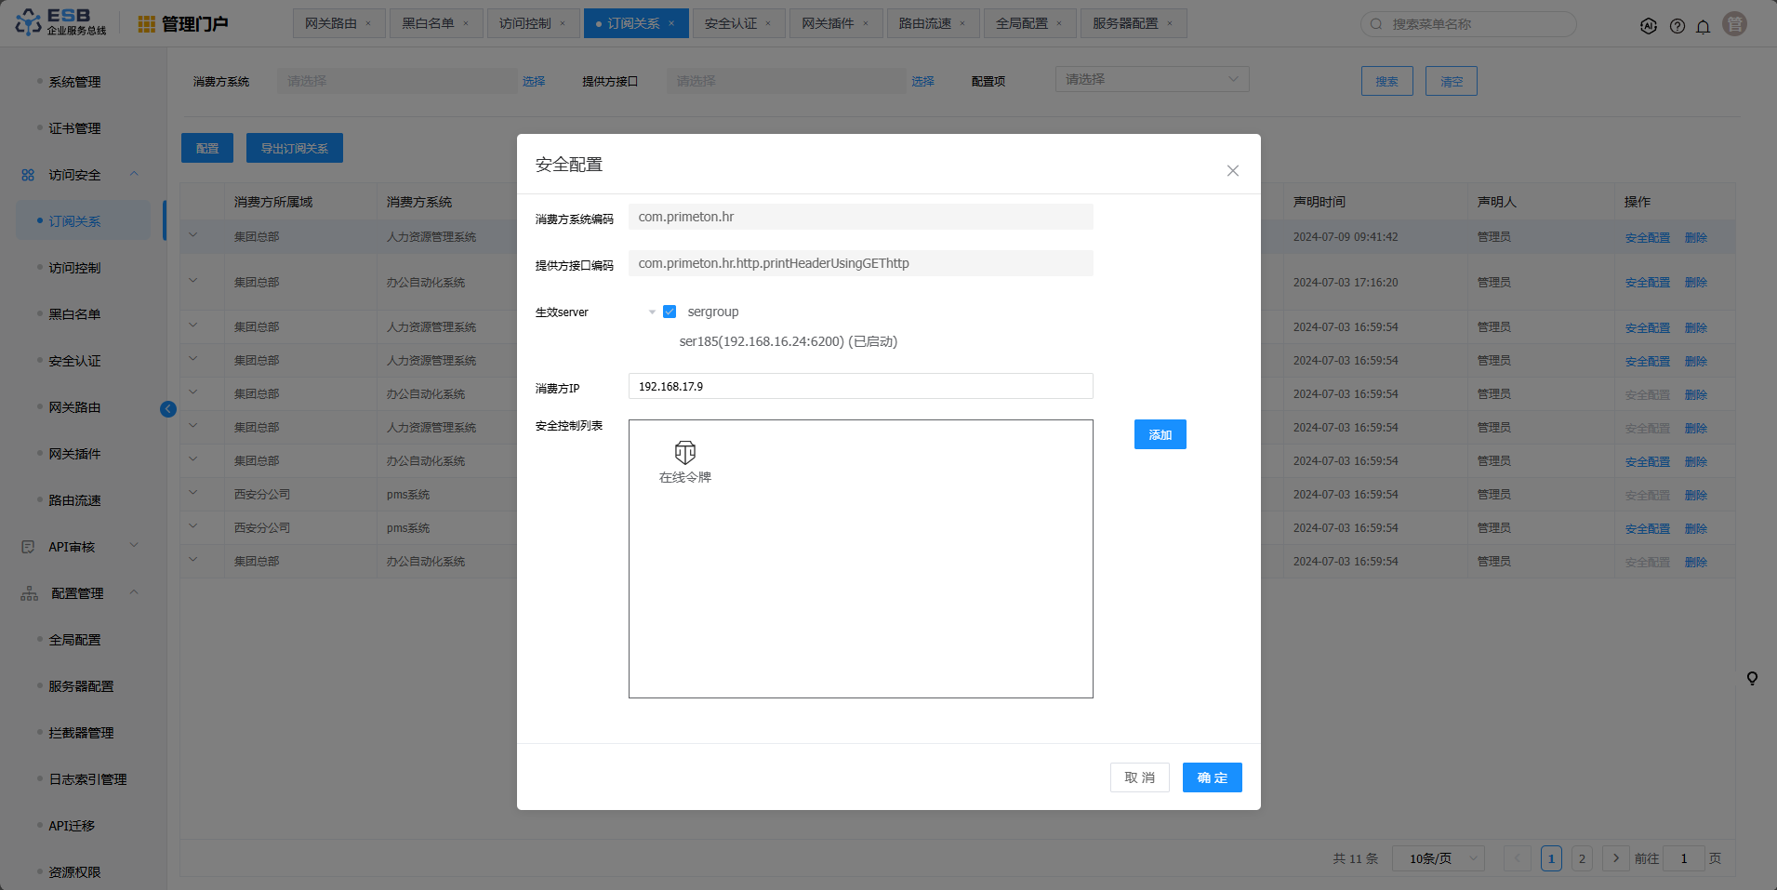Viewport: 1777px width, 890px height.
Task: Open the user avatar menu
Action: pyautogui.click(x=1733, y=24)
